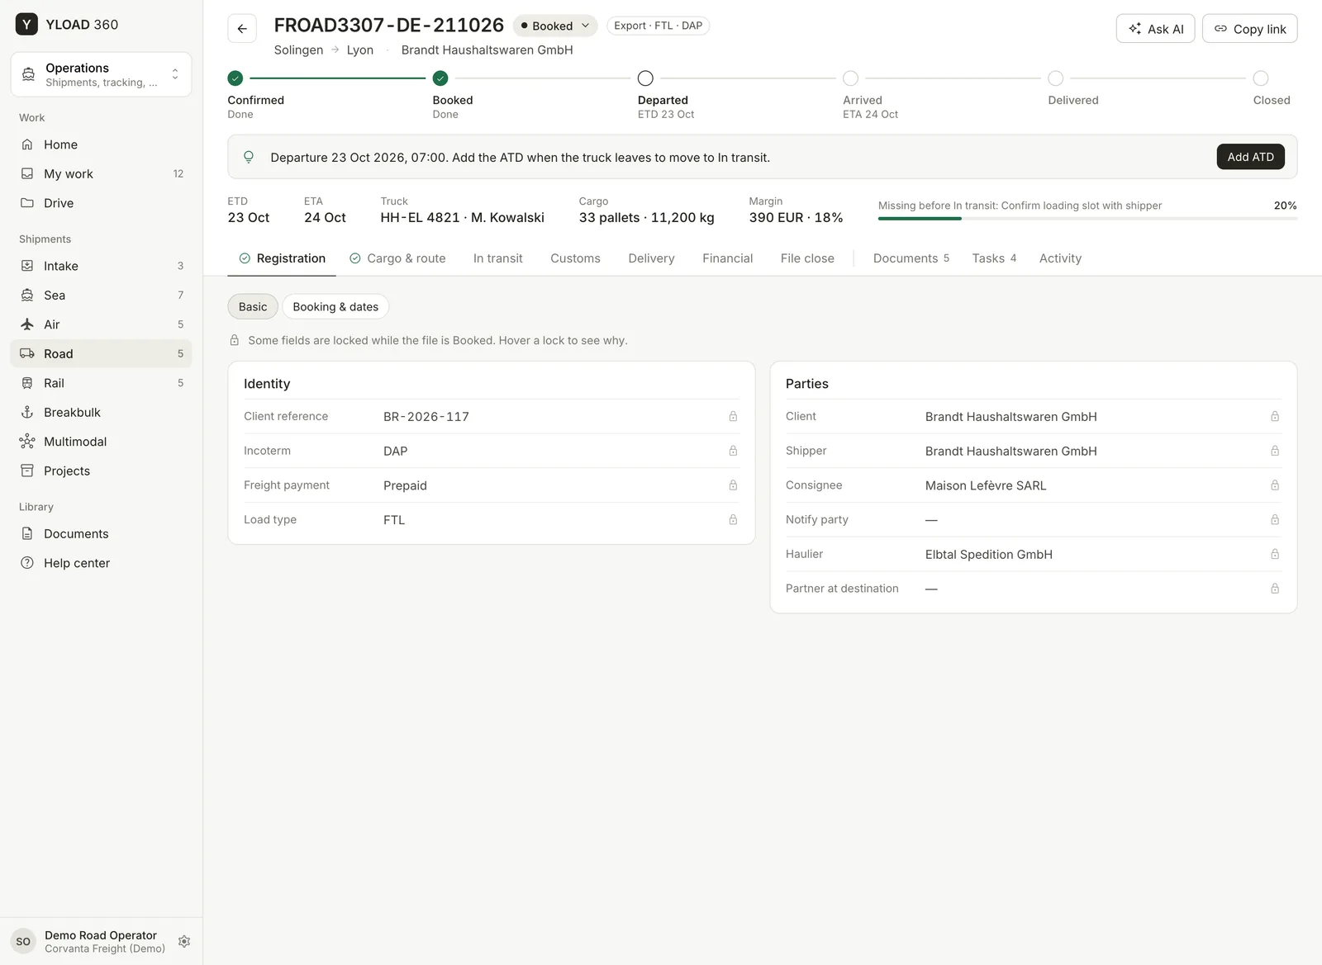Click truck value HH-EL 4821 · M. Kowalski
This screenshot has height=965, width=1322.
pos(462,218)
